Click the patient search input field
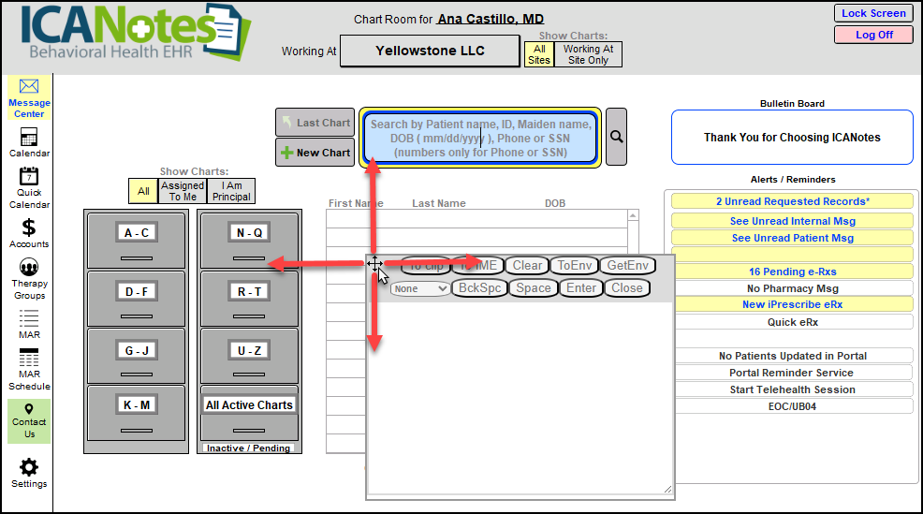The height and width of the screenshot is (514, 923). [480, 138]
